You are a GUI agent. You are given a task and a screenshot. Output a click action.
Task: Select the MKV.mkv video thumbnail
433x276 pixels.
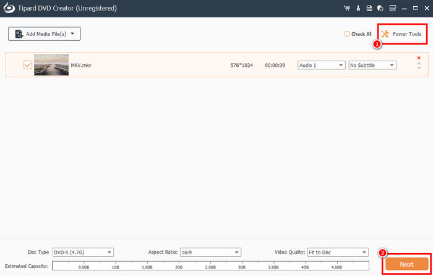(x=51, y=65)
